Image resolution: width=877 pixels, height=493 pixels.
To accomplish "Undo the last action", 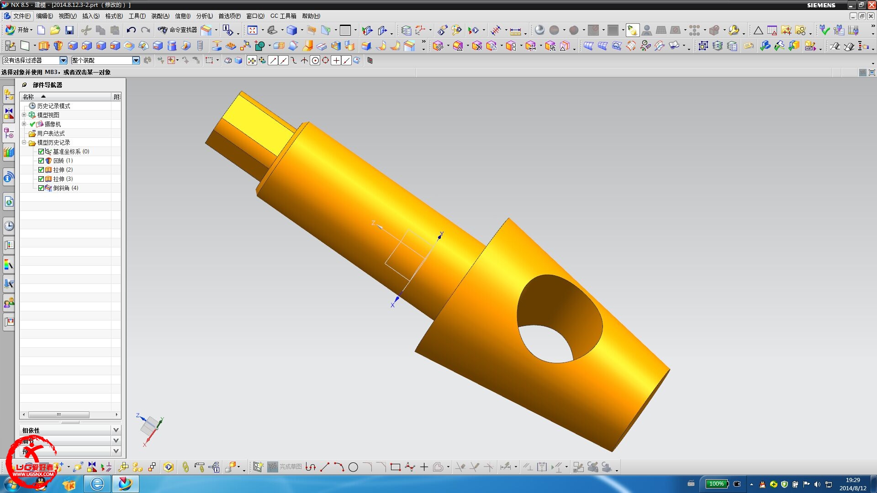I will click(x=131, y=30).
